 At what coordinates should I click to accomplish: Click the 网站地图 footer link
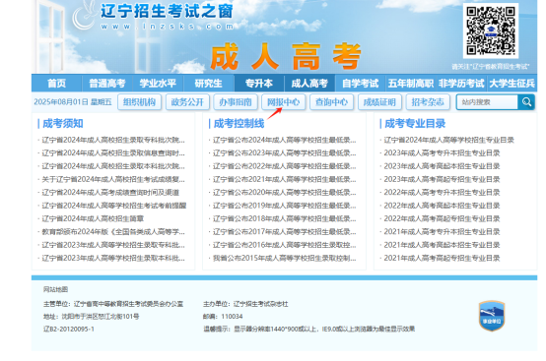pyautogui.click(x=56, y=289)
